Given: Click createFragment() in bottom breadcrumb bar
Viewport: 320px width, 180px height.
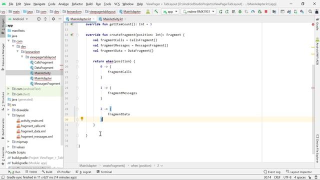Looking at the screenshot, I should click(113, 165).
